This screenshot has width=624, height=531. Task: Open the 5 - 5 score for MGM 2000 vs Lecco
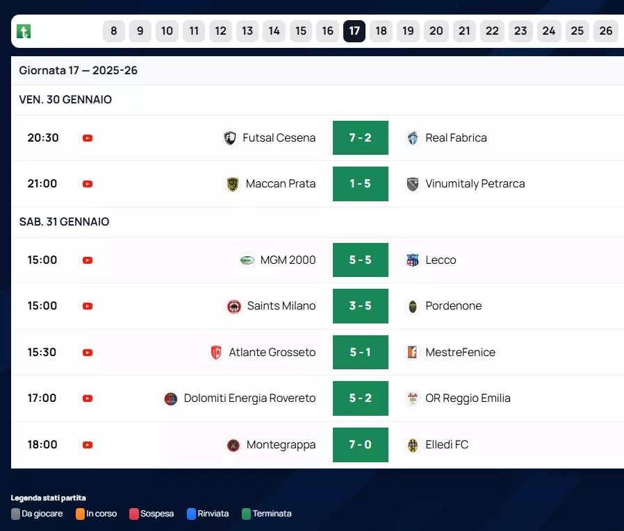360,260
